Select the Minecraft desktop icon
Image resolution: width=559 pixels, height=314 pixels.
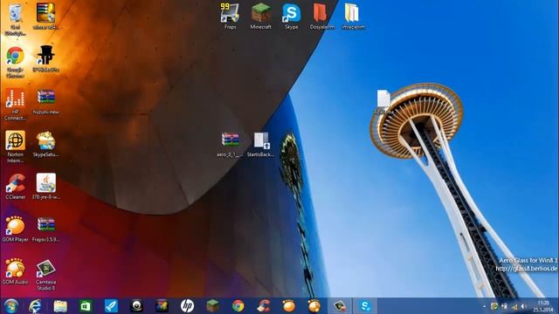[x=260, y=17]
